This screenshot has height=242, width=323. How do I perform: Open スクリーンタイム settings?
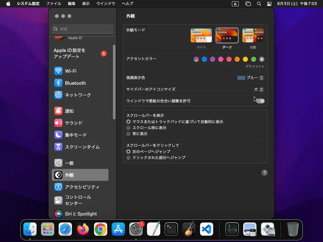[x=80, y=147]
